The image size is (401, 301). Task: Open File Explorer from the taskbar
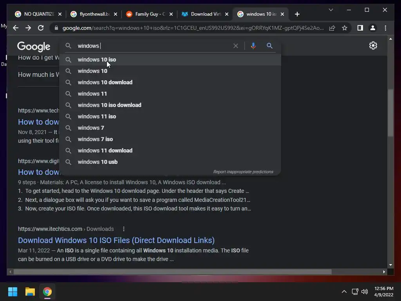coord(30,292)
